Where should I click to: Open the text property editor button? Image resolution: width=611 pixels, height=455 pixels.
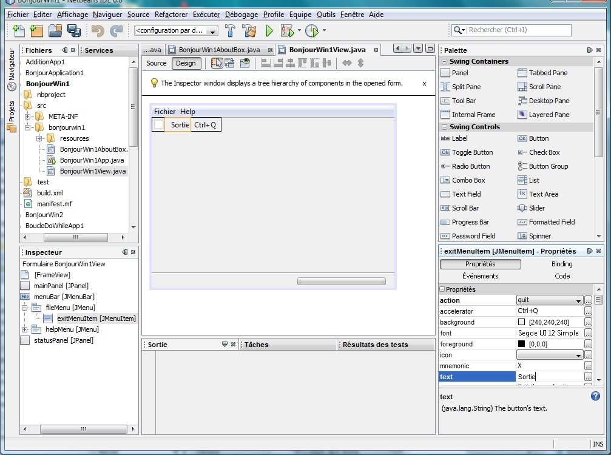point(588,377)
